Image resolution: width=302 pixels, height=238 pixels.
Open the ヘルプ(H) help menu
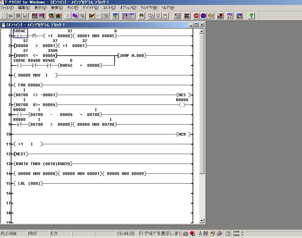click(x=168, y=7)
